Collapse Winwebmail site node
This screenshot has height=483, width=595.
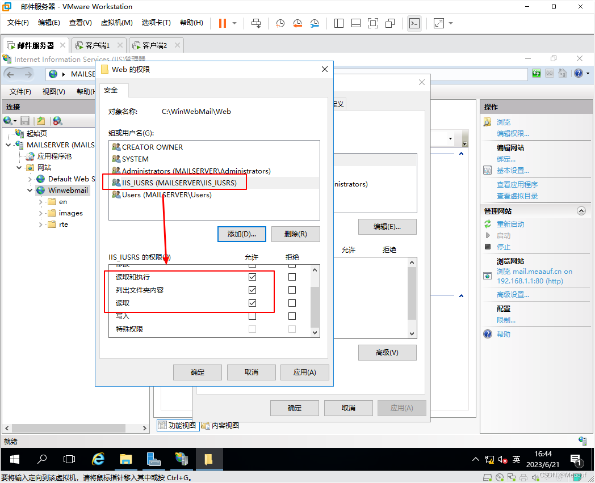coord(30,190)
